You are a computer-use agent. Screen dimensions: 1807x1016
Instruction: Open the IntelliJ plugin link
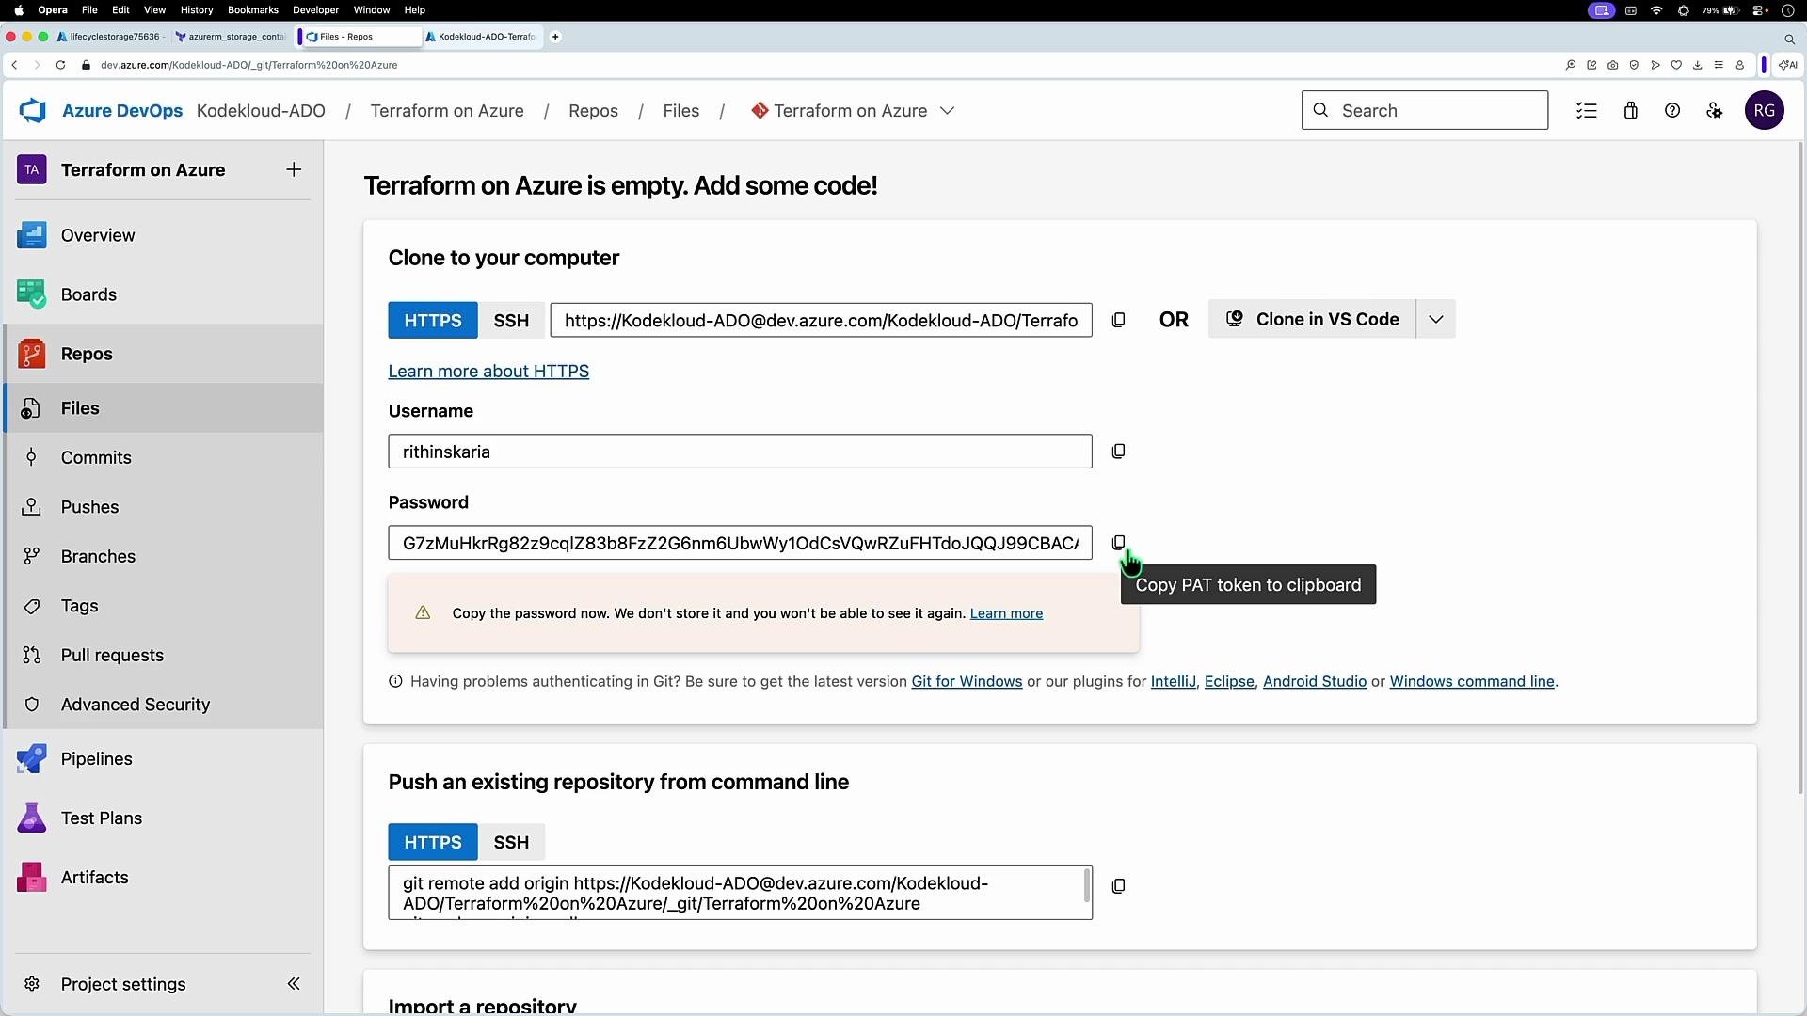pyautogui.click(x=1173, y=681)
